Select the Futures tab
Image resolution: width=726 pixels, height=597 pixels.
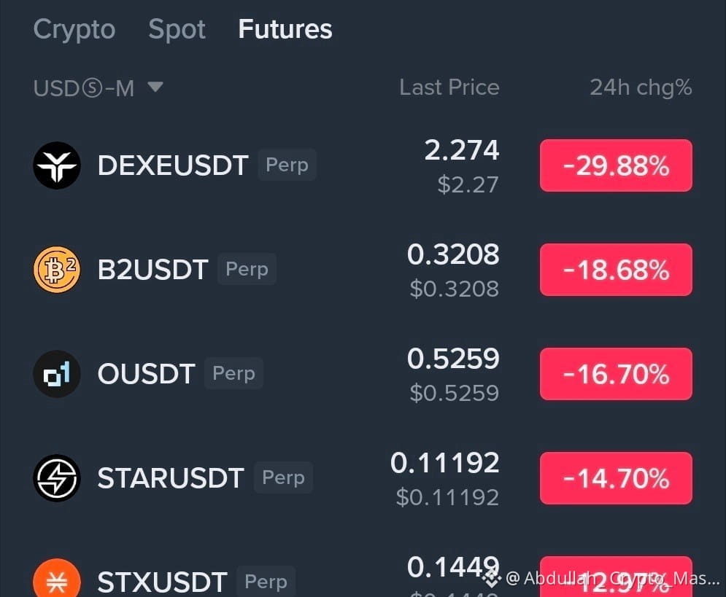285,29
